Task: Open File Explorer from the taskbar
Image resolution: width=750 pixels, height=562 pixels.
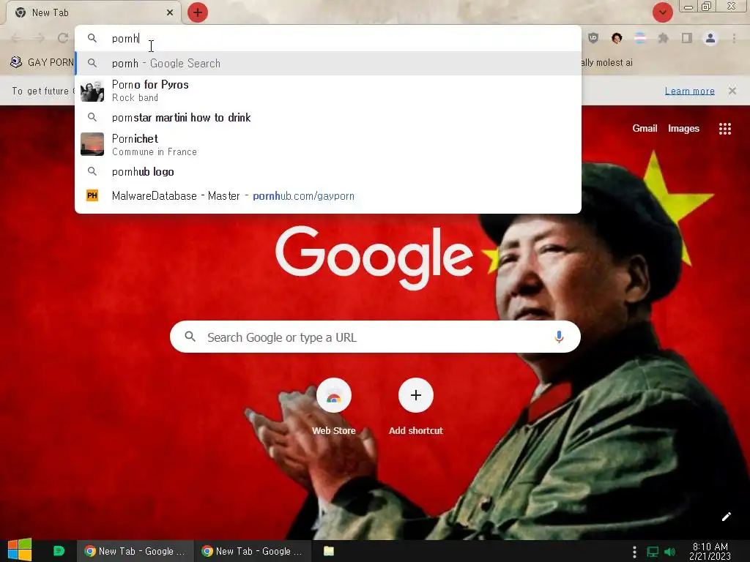Action: [x=329, y=551]
